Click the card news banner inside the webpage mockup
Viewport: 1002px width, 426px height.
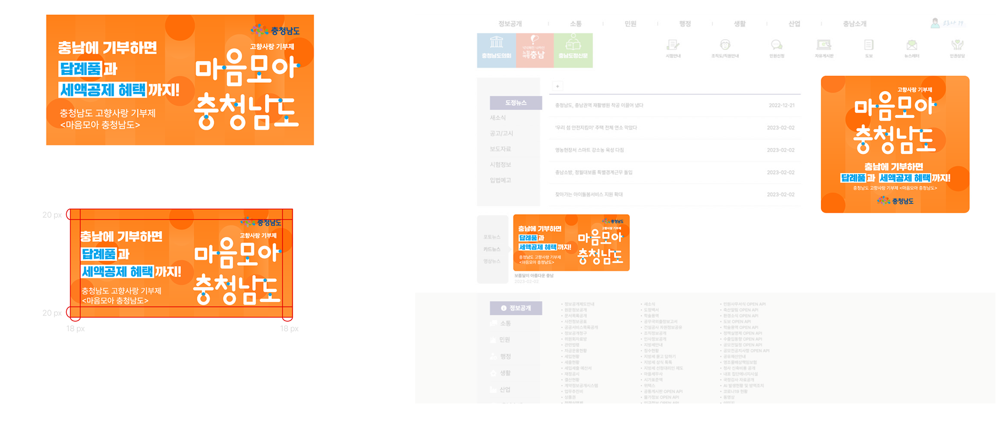tap(571, 242)
